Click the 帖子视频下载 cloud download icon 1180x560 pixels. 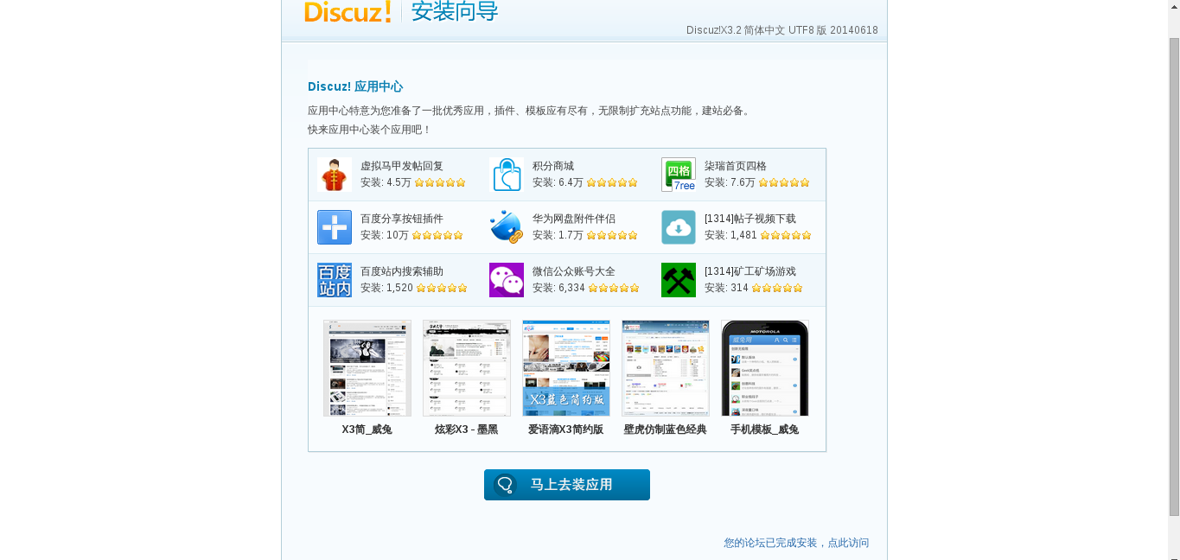tap(679, 227)
